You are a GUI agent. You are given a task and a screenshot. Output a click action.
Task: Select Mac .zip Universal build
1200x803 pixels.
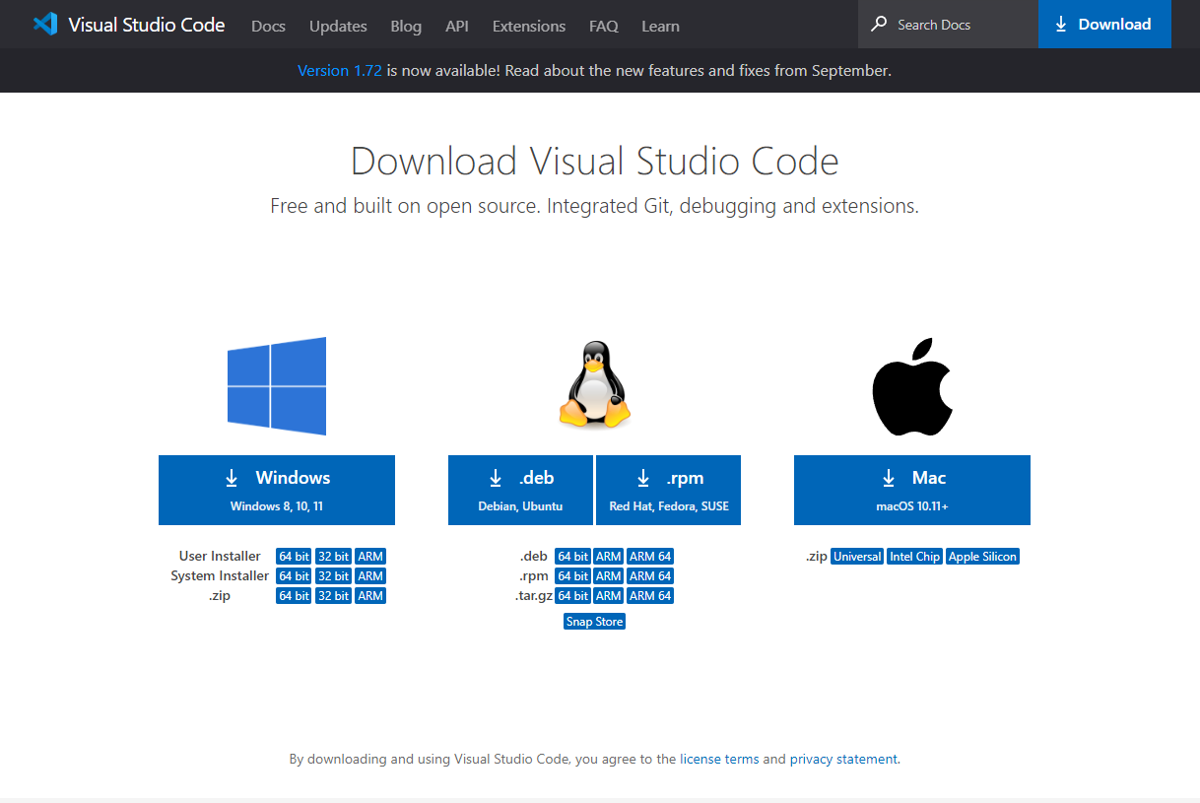[857, 557]
